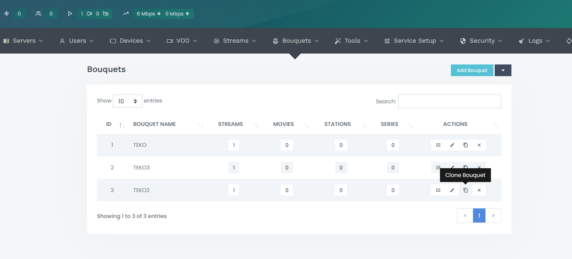Clone the TEKO2 bouquet
Image resolution: width=572 pixels, height=259 pixels.
coord(465,190)
